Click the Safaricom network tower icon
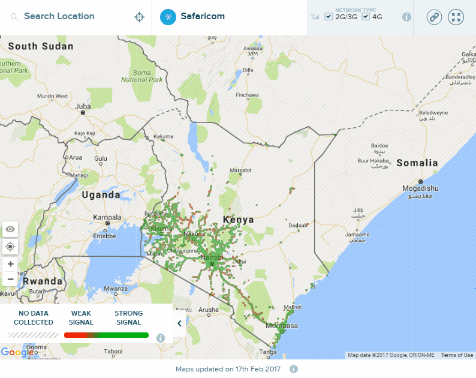Image resolution: width=476 pixels, height=378 pixels. [x=168, y=17]
